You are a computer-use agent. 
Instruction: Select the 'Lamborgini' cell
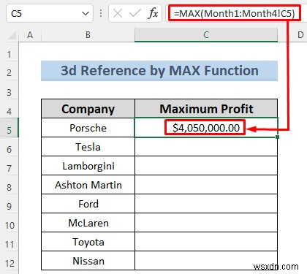[x=88, y=166]
